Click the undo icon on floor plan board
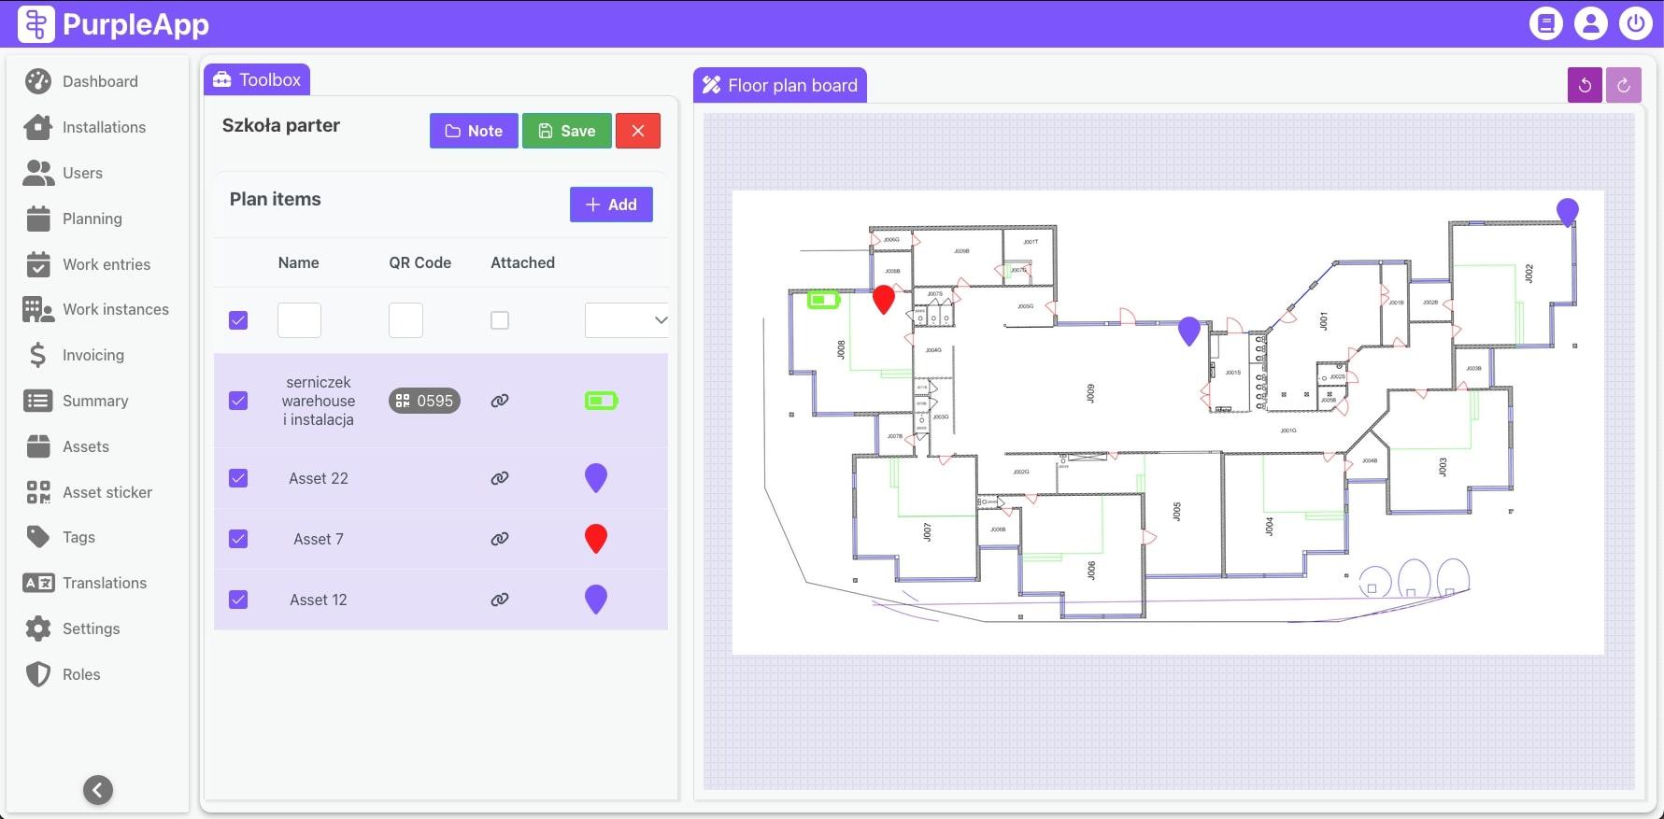Image resolution: width=1664 pixels, height=819 pixels. click(1585, 85)
